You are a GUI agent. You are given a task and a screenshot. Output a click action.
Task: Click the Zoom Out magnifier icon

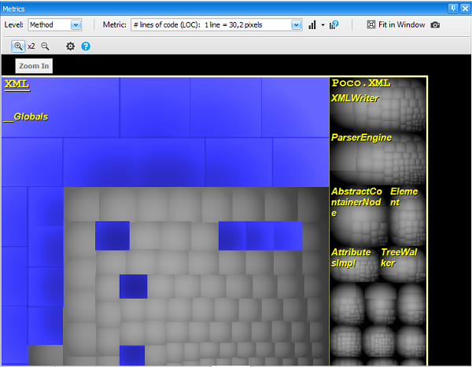(x=45, y=46)
